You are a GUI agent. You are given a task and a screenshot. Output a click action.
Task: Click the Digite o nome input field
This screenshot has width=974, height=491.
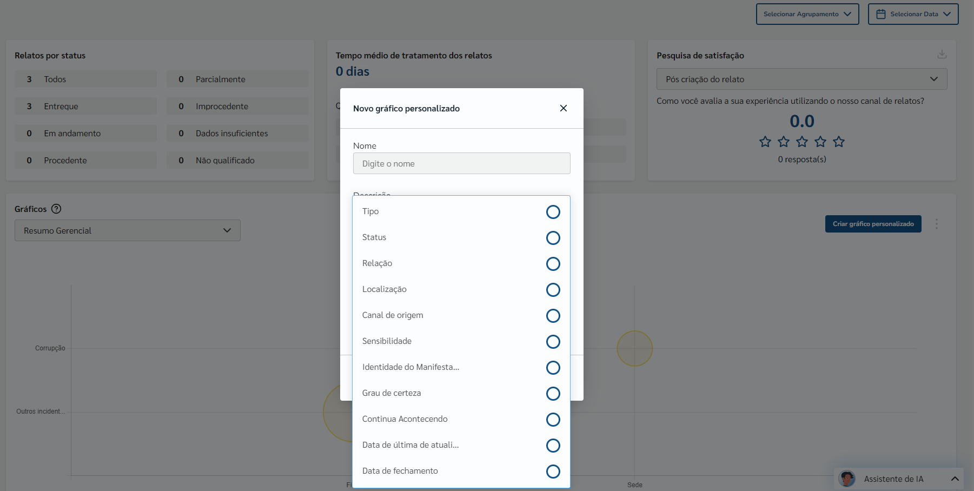(x=461, y=163)
